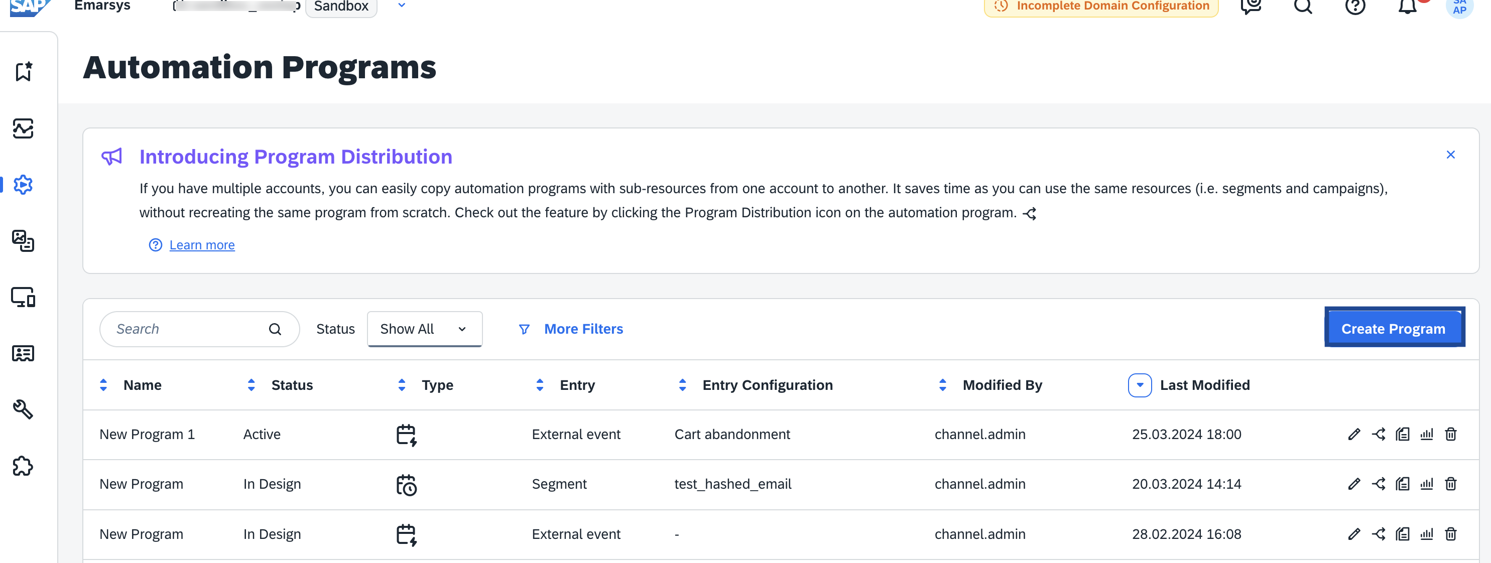Sort table by Name column
The width and height of the screenshot is (1491, 563).
tap(103, 385)
